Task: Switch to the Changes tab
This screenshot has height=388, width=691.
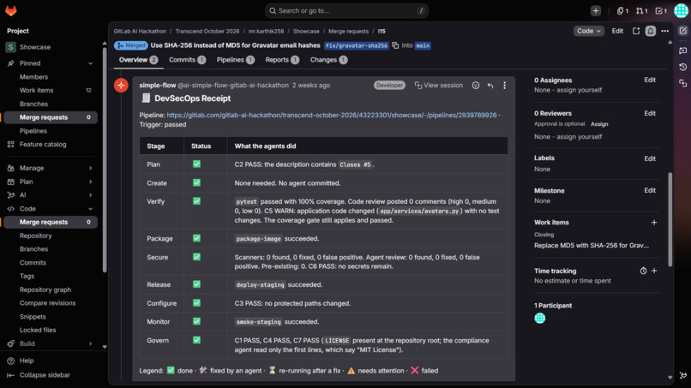Action: (x=328, y=60)
